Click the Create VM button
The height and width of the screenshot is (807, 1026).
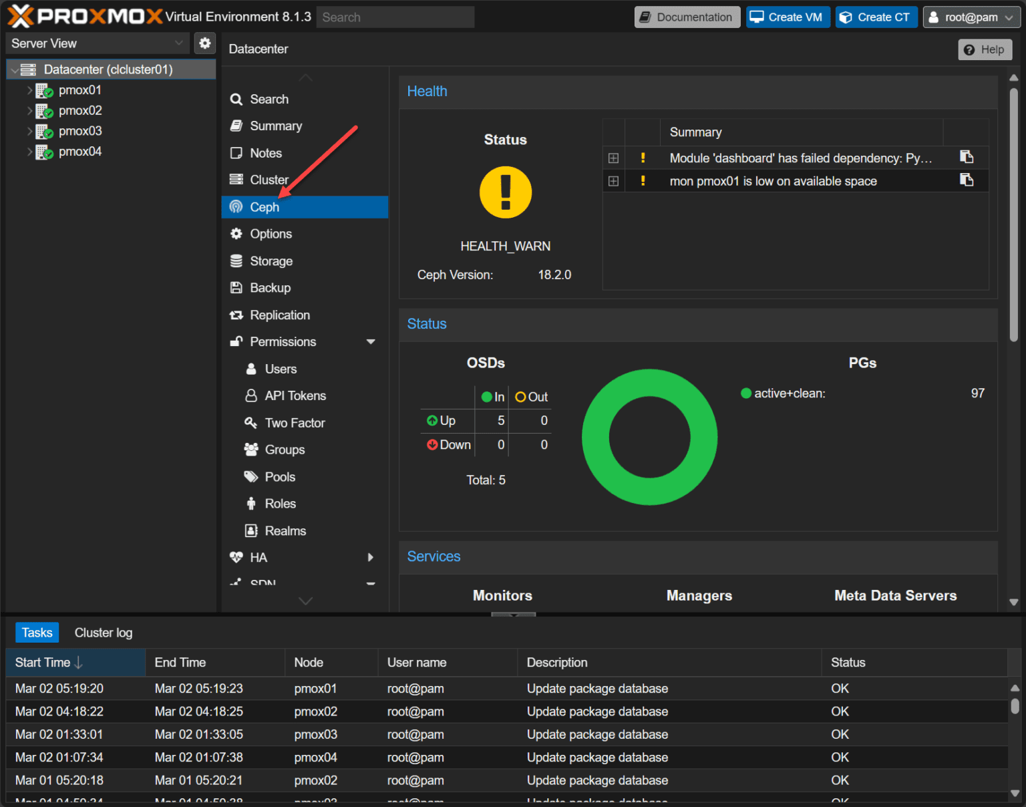(x=788, y=17)
